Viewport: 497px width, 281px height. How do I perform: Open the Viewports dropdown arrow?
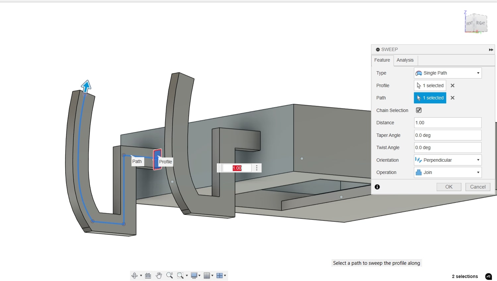pyautogui.click(x=225, y=275)
